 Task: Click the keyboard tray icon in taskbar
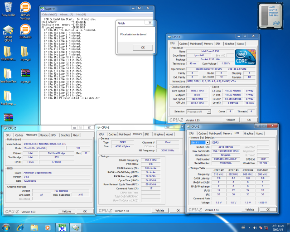[243, 227]
